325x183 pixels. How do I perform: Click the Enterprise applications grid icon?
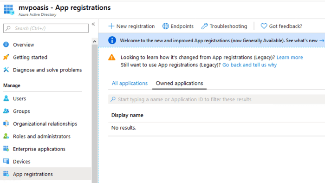(6, 149)
